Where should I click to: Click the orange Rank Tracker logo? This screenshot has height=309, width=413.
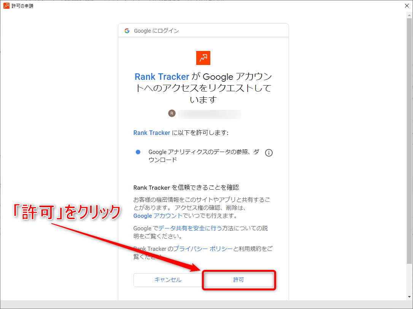coord(203,58)
